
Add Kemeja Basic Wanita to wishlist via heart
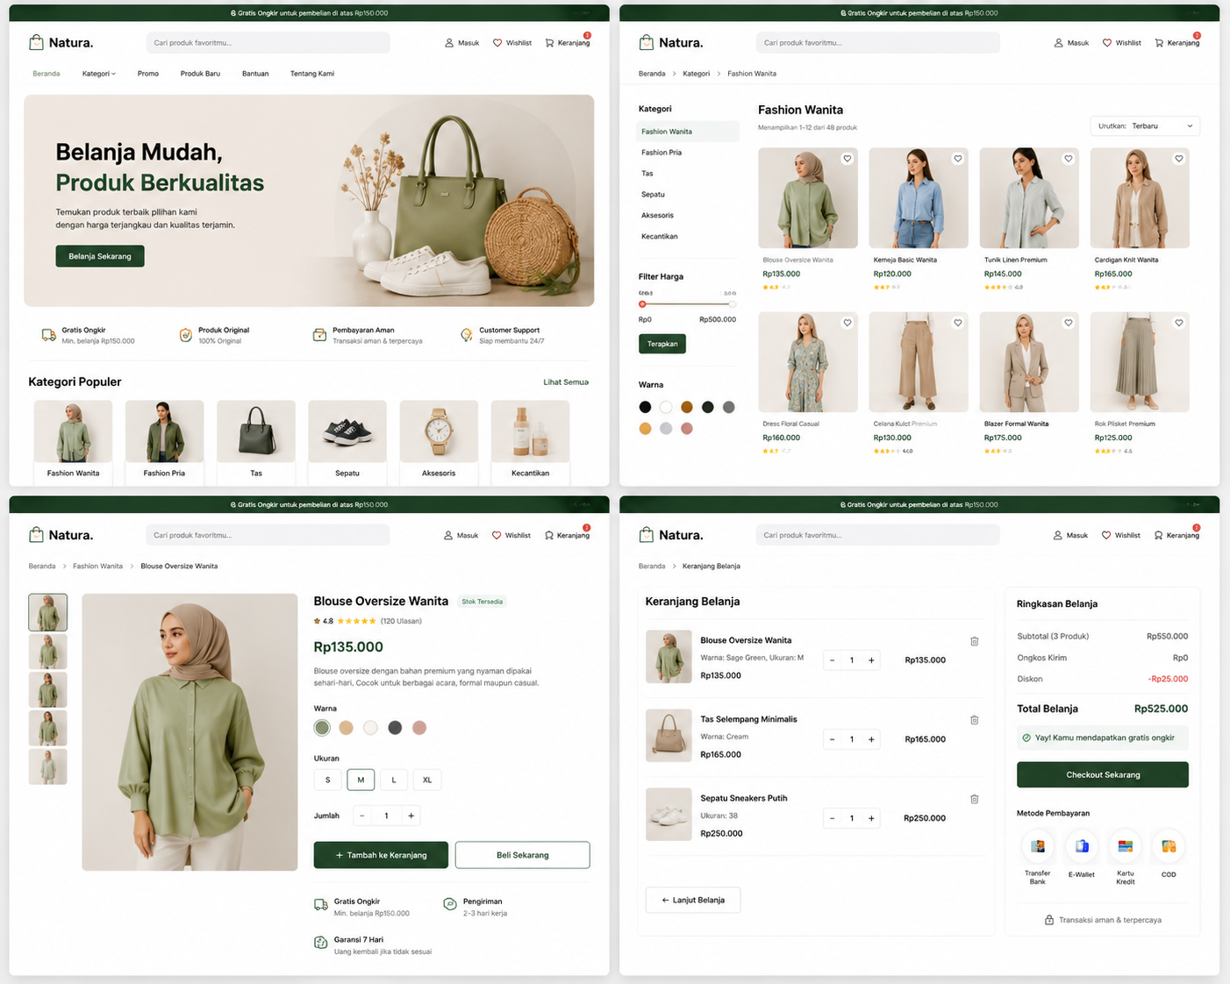958,159
